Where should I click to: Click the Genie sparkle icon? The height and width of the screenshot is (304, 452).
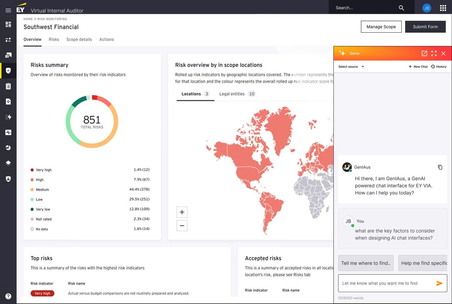(x=342, y=53)
